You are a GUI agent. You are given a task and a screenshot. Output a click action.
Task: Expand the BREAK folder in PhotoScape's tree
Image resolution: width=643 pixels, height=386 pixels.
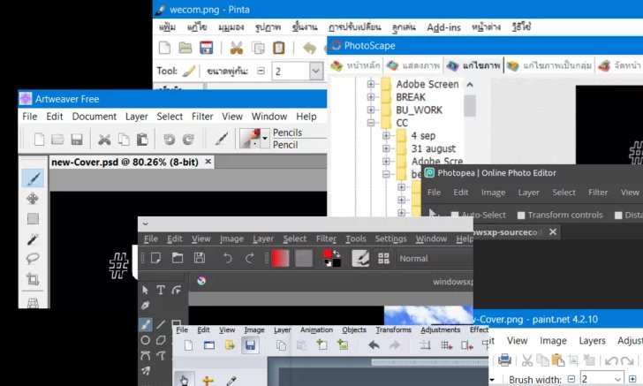[x=371, y=97]
